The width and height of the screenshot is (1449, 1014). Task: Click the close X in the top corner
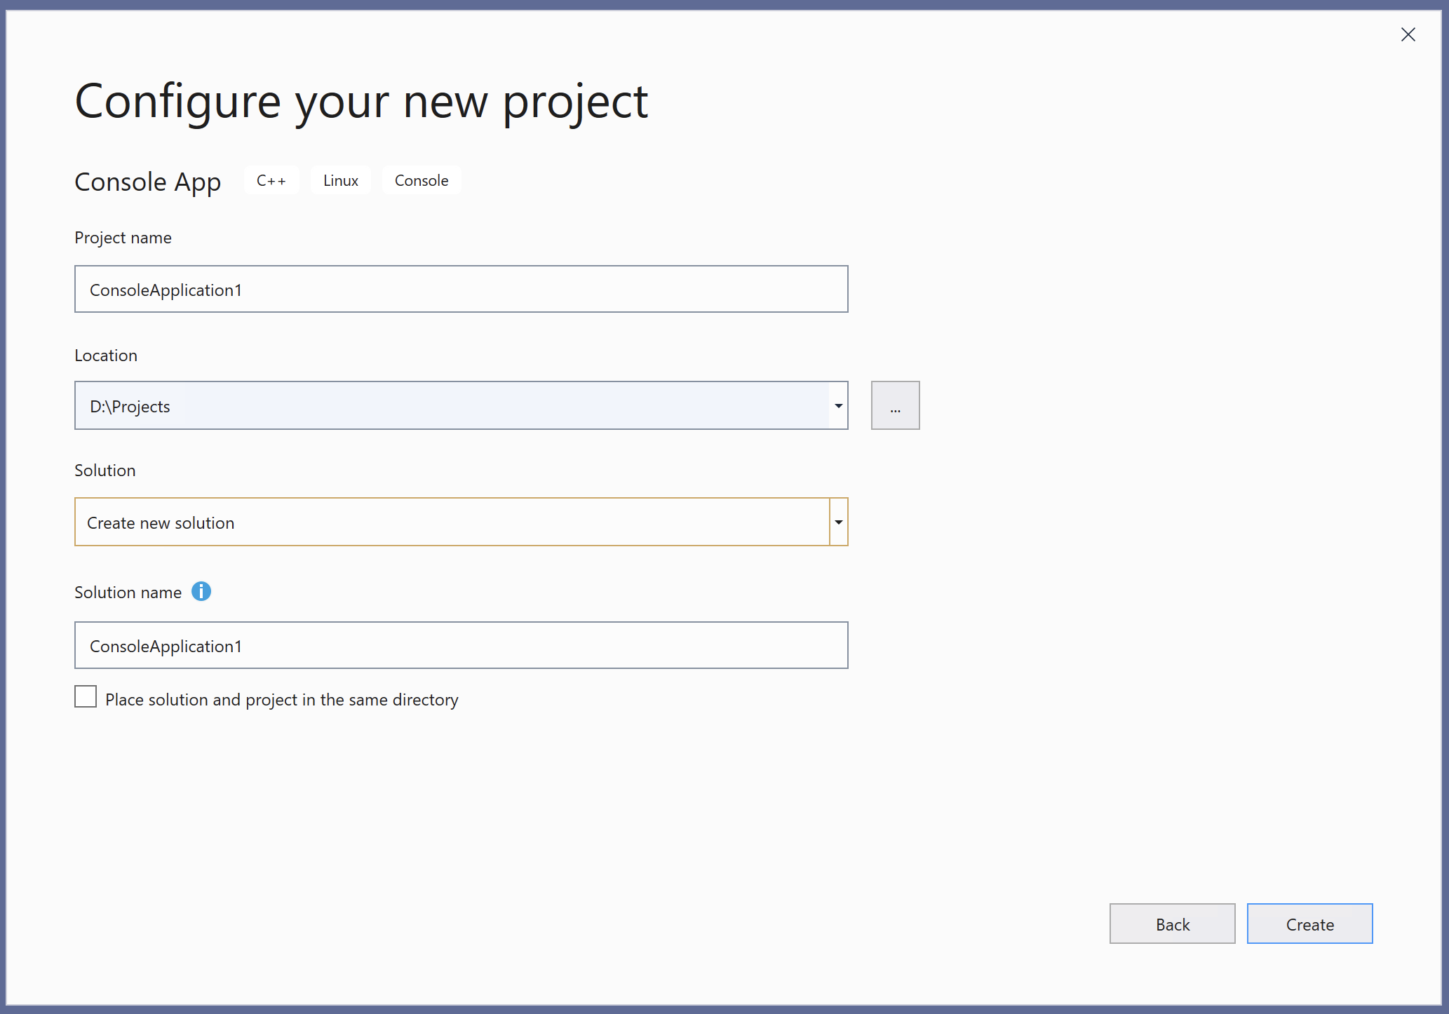tap(1408, 34)
